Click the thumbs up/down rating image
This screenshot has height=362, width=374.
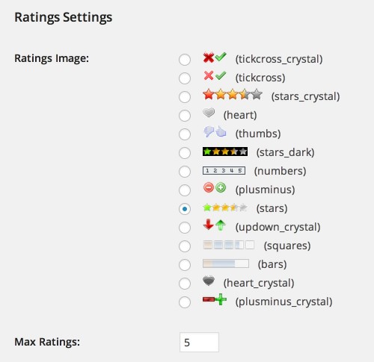click(215, 132)
